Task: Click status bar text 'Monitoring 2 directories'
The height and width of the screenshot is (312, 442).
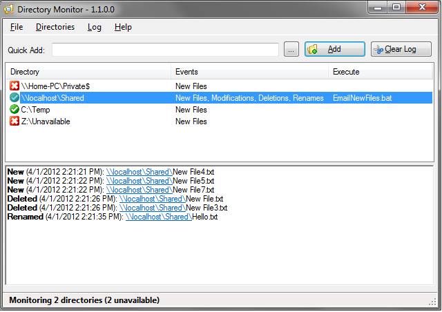Action: pyautogui.click(x=55, y=300)
